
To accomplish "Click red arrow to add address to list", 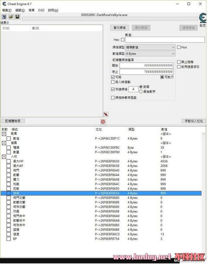I will pyautogui.click(x=106, y=114).
